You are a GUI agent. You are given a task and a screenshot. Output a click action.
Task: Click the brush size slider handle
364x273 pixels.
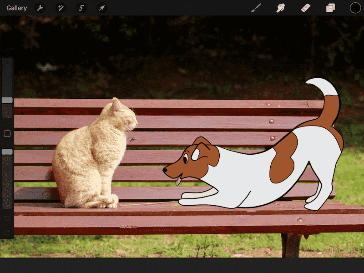point(7,100)
